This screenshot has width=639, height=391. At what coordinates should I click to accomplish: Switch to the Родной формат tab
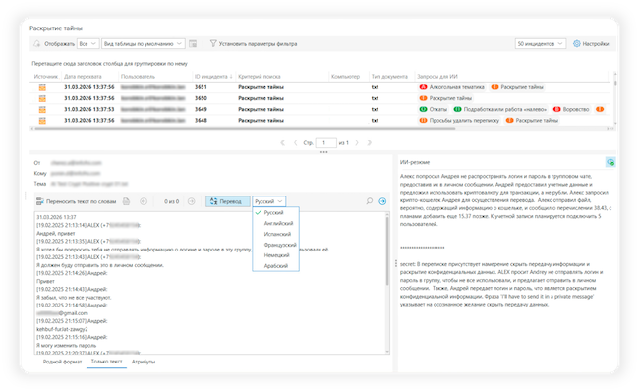click(62, 362)
